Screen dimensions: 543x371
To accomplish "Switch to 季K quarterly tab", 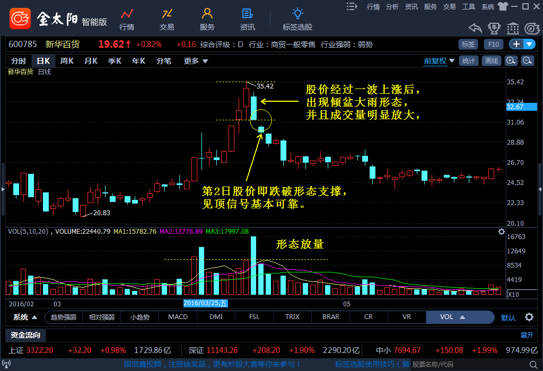I will click(115, 61).
